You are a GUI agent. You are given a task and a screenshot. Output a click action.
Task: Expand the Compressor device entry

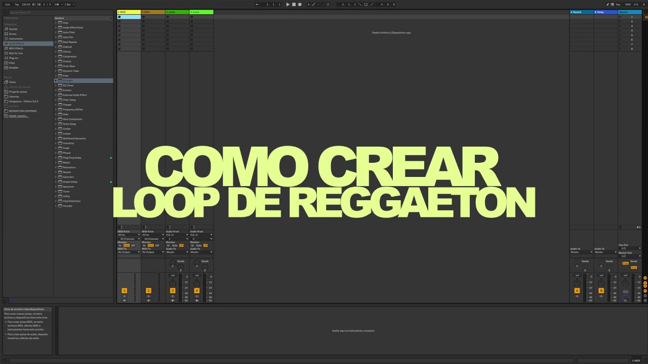pyautogui.click(x=56, y=57)
